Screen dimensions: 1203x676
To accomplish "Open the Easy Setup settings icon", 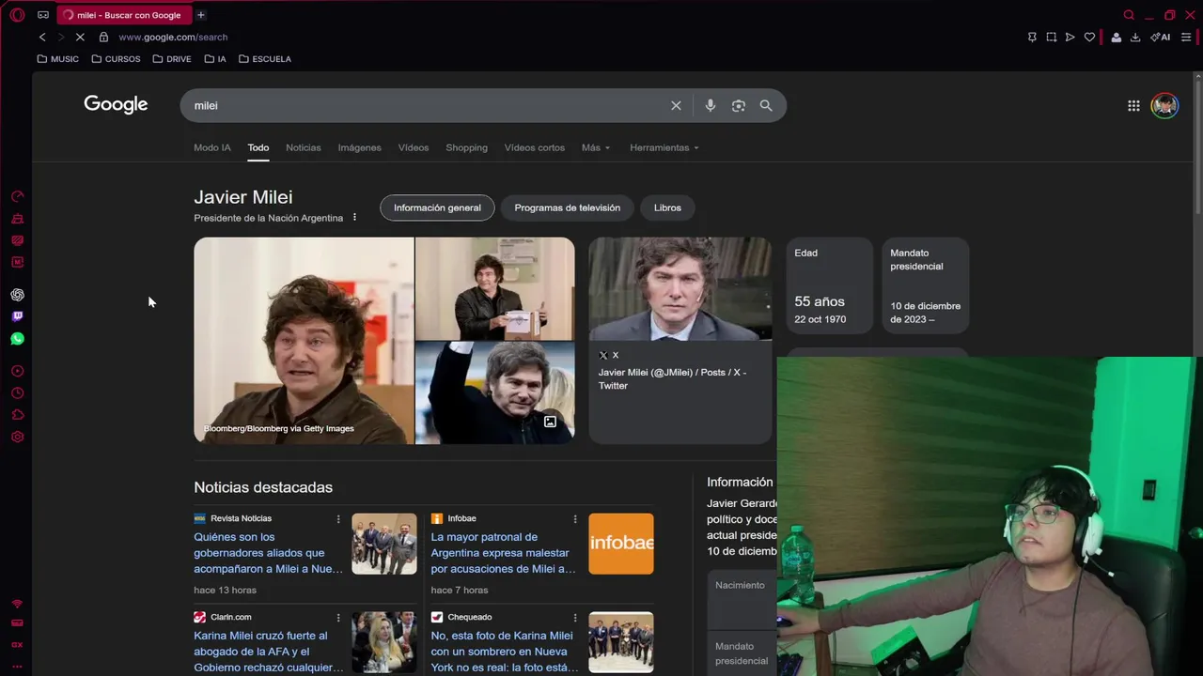I will point(1186,37).
